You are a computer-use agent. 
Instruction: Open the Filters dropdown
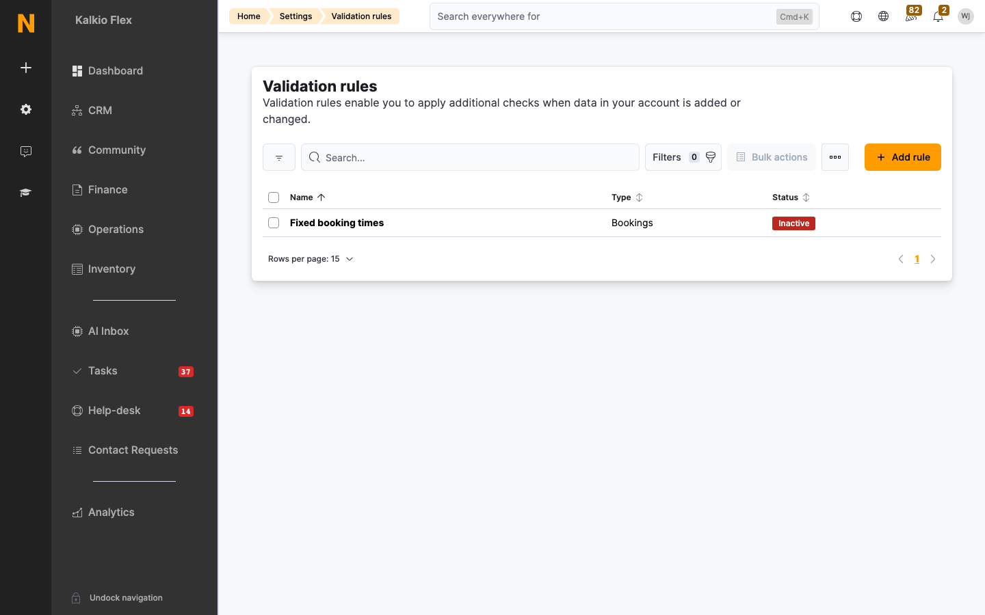(x=683, y=157)
